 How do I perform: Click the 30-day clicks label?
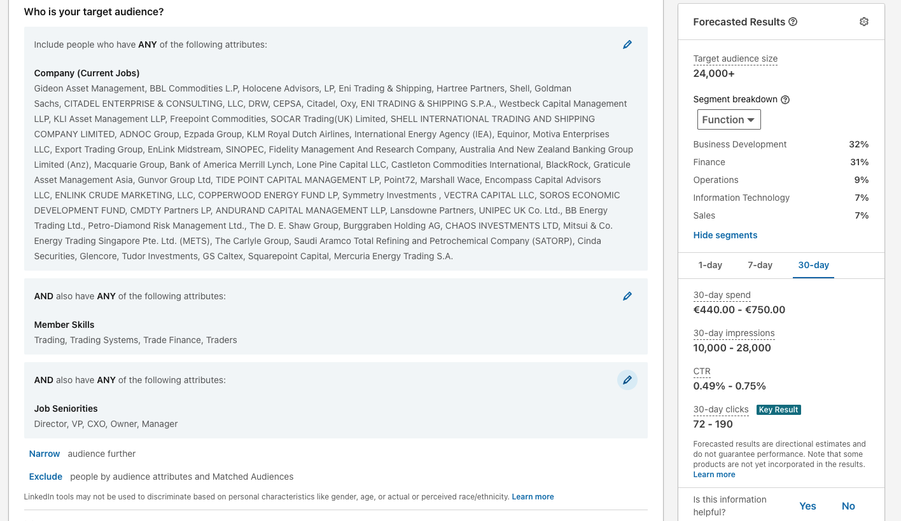(721, 409)
